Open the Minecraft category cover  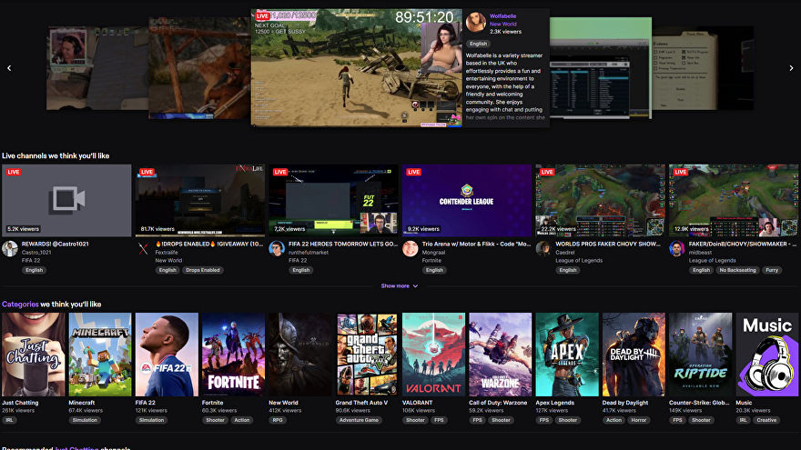tap(100, 355)
